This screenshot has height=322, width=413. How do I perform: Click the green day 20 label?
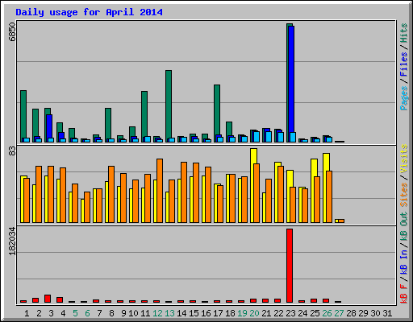click(254, 313)
